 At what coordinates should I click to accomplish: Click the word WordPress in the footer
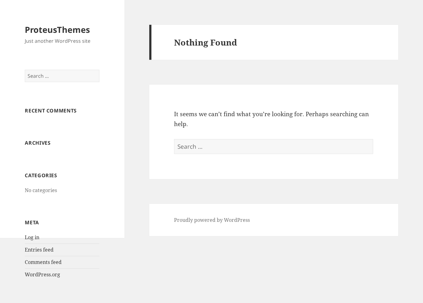coord(237,220)
